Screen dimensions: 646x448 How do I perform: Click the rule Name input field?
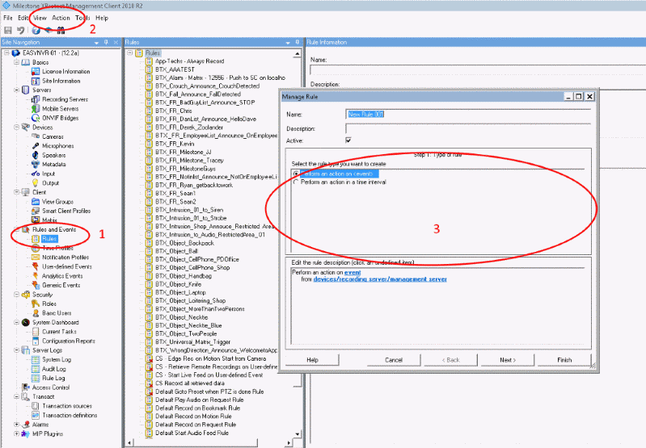coord(468,115)
